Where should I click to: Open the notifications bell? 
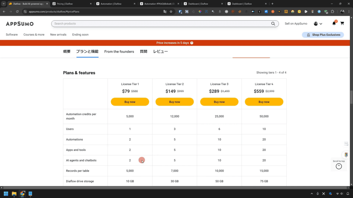334,23
